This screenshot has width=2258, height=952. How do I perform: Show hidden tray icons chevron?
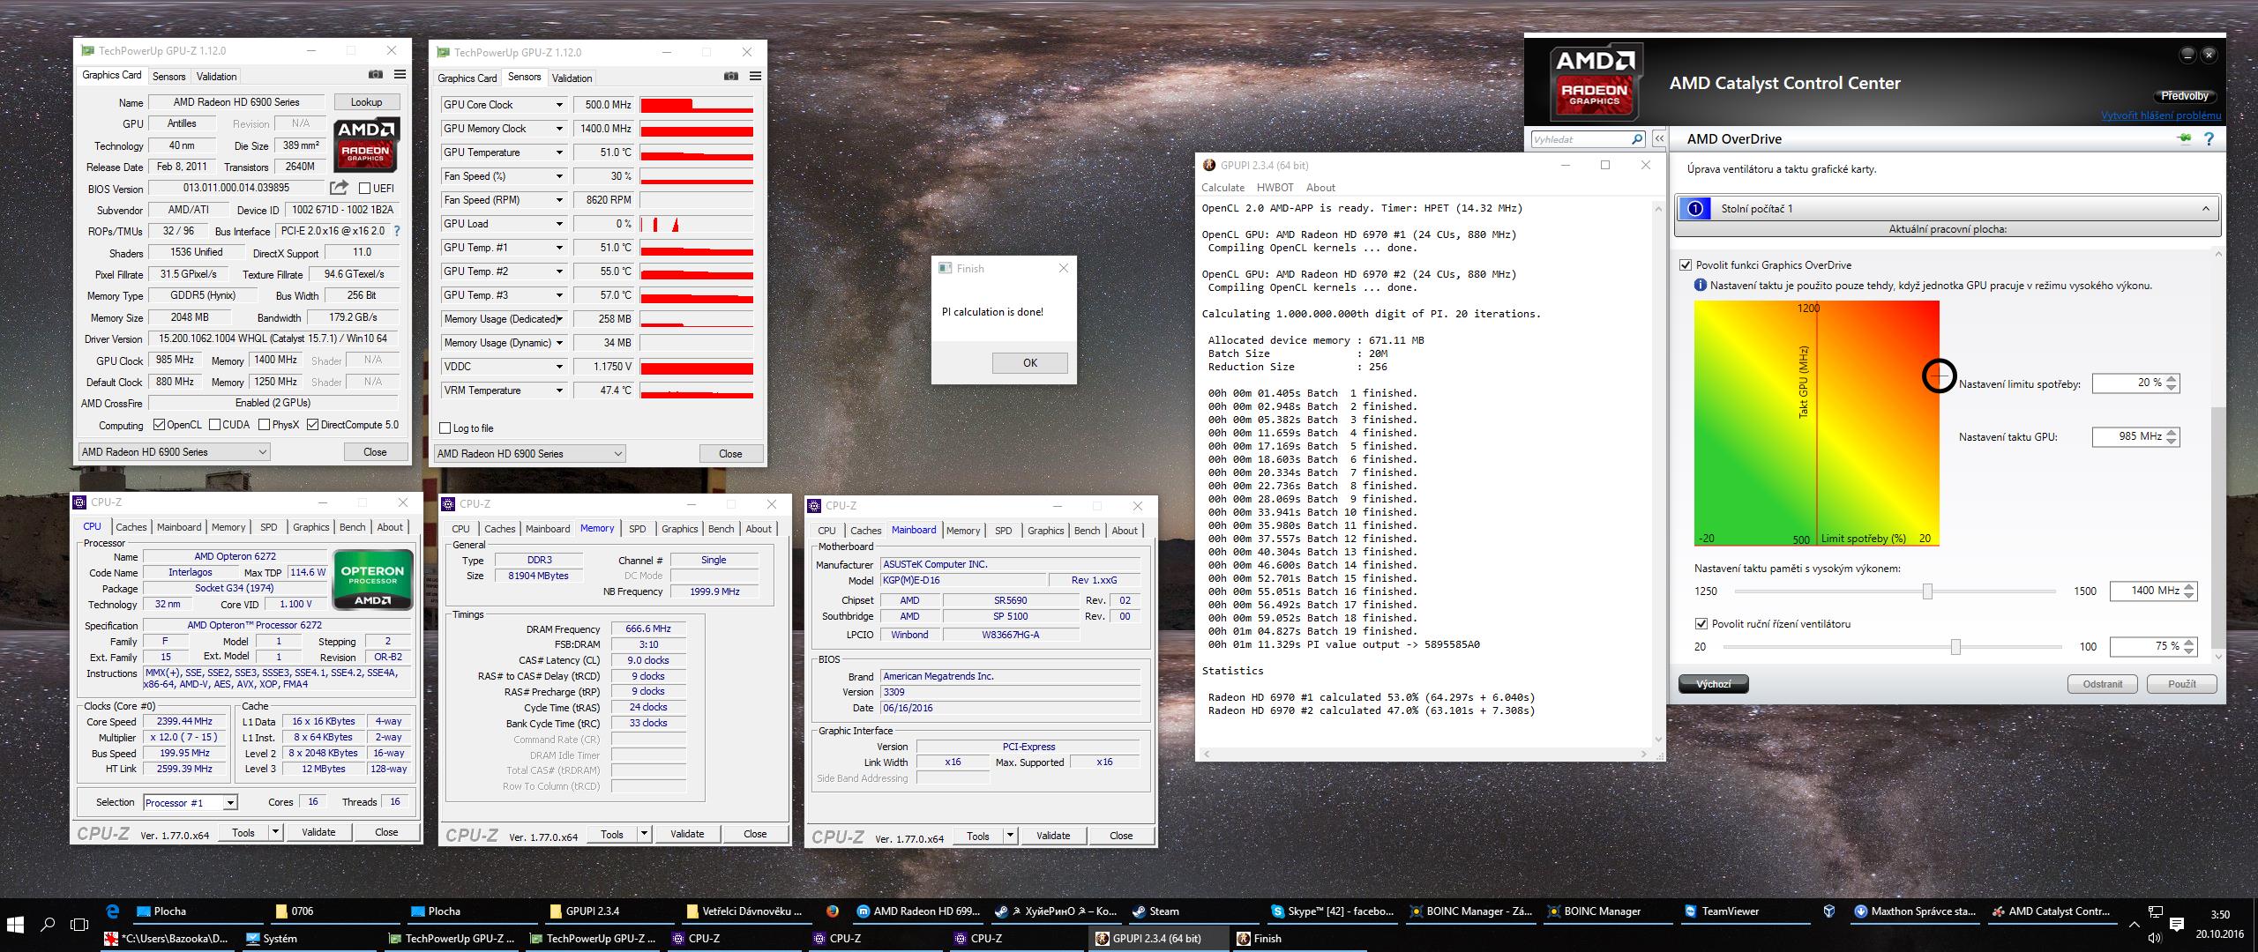[x=2135, y=925]
